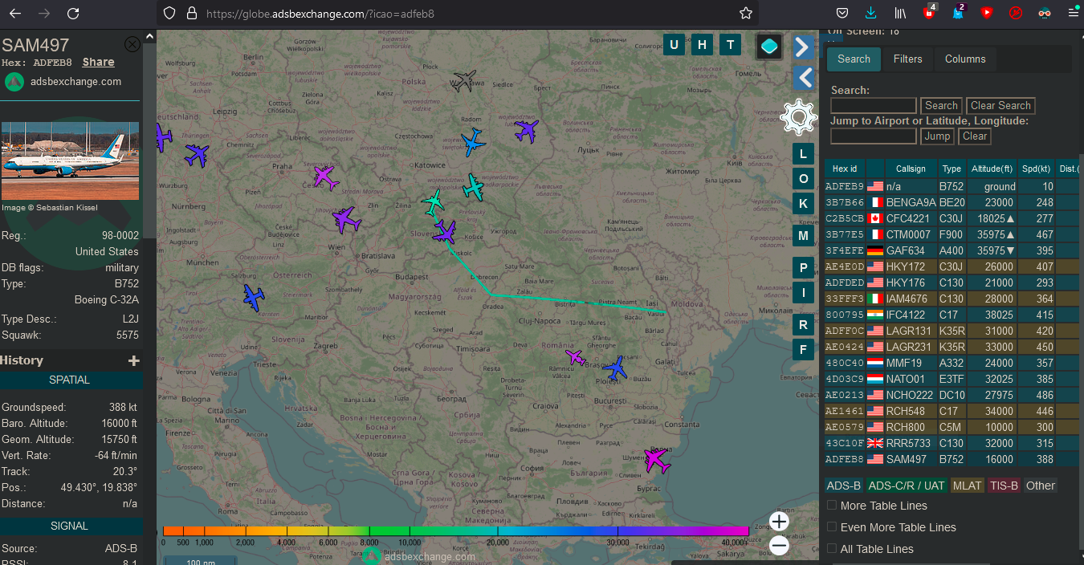Screen dimensions: 1084x565
Task: Save page to Pocket
Action: pos(842,13)
